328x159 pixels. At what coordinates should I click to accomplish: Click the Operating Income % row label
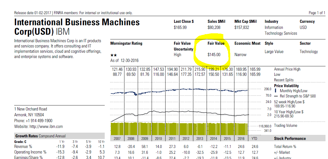click(30, 153)
